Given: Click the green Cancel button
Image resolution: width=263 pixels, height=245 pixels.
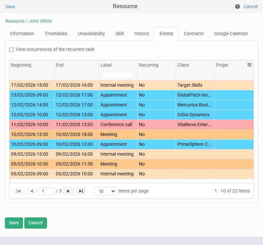Looking at the screenshot, I should (x=36, y=223).
